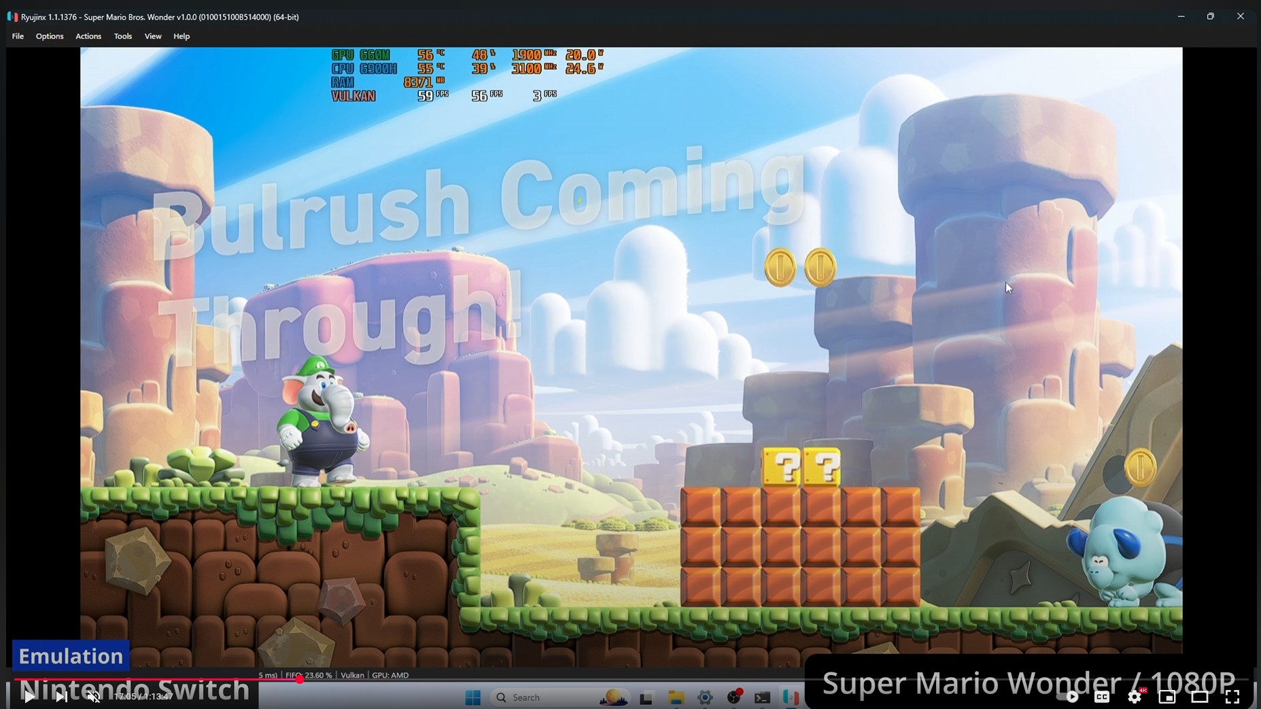Viewport: 1261px width, 709px height.
Task: Enable theater mode view
Action: [x=1200, y=696]
